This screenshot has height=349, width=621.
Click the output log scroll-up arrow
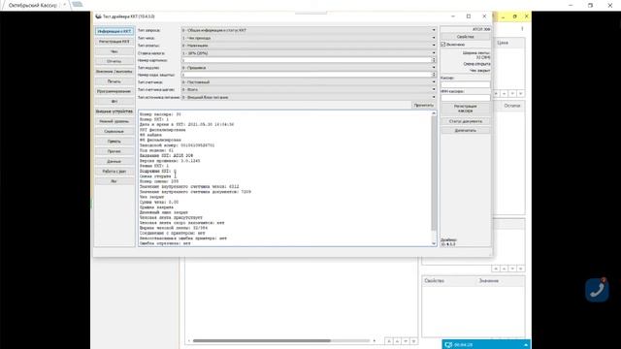(x=434, y=113)
